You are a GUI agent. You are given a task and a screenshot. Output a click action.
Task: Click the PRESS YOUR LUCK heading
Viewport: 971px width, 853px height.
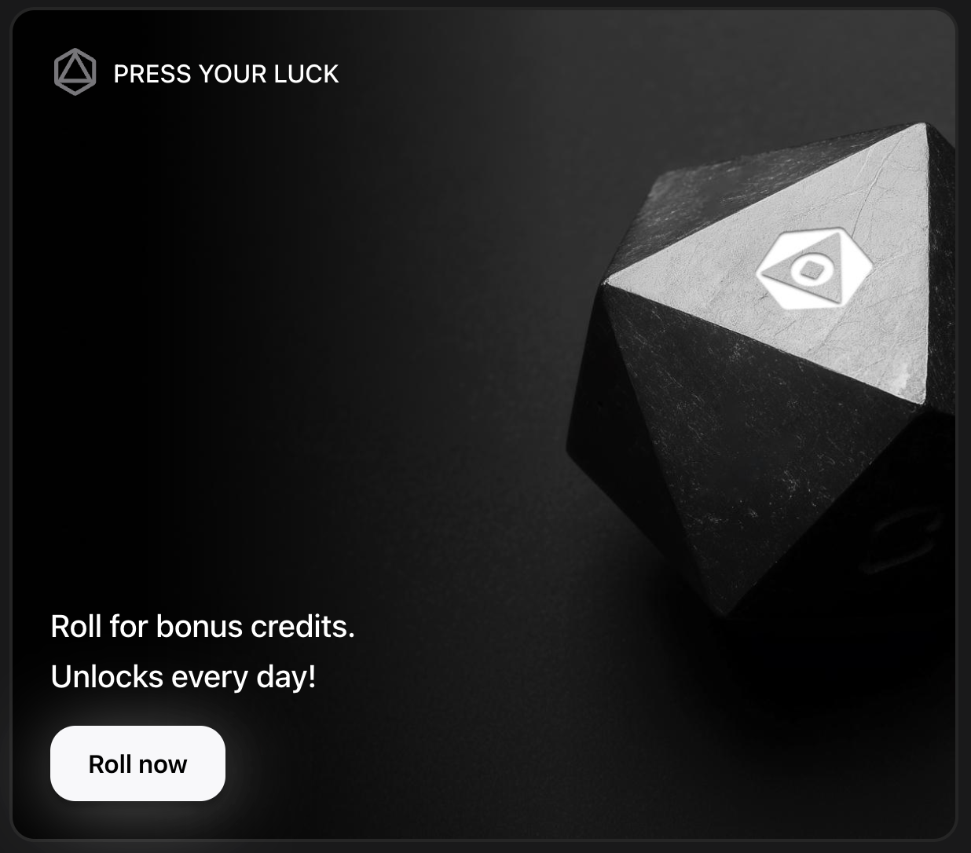226,74
